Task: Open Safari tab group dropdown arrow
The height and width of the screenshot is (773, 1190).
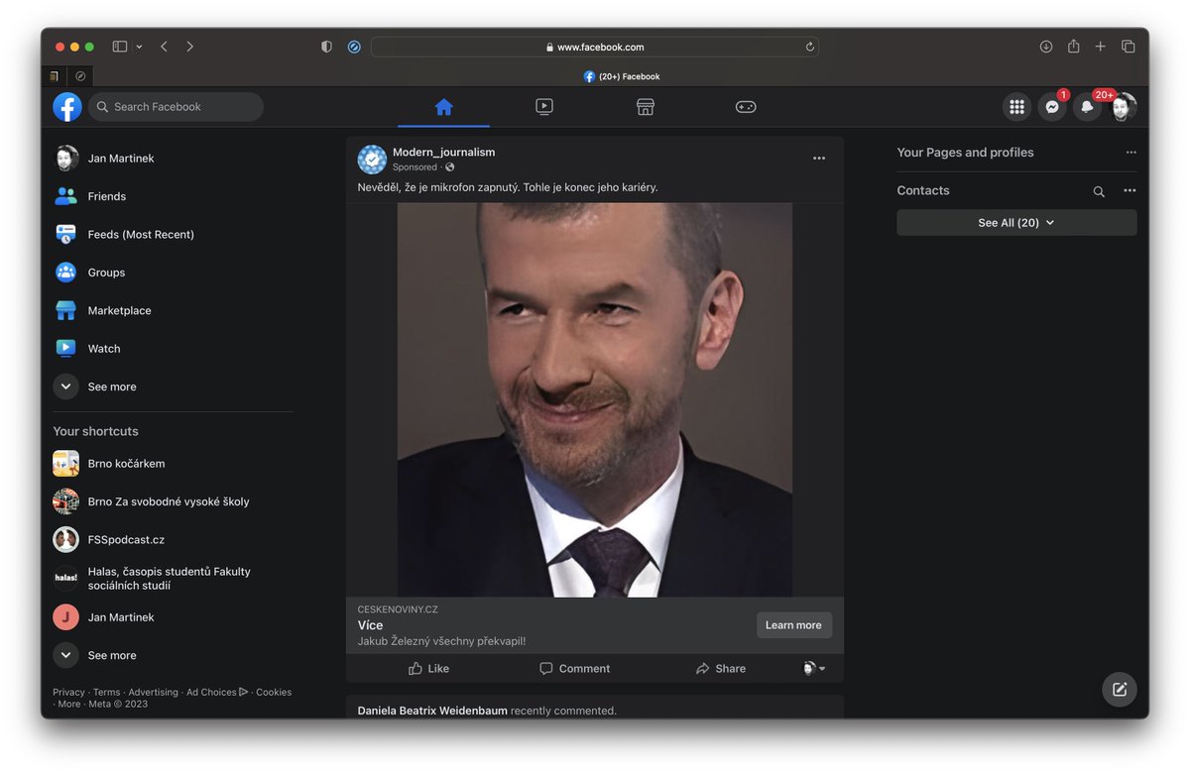Action: 139,47
